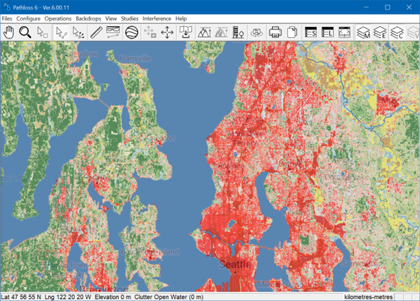Click the printer icon

click(275, 32)
